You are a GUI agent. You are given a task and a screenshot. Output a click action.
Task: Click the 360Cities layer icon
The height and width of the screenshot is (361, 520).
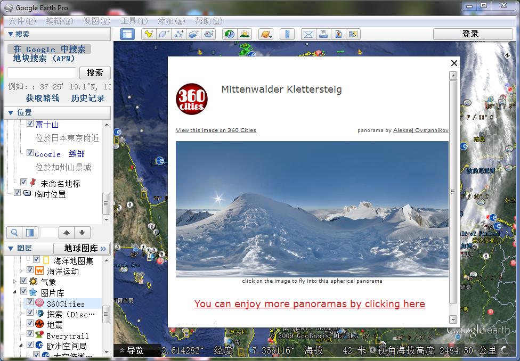pyautogui.click(x=39, y=302)
